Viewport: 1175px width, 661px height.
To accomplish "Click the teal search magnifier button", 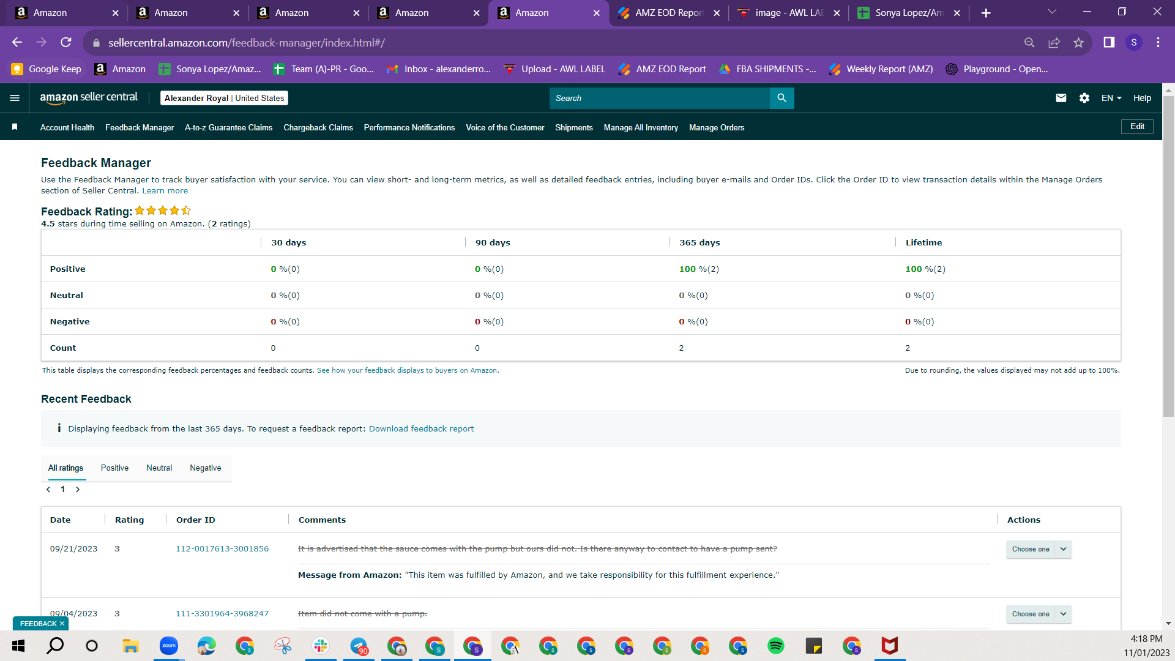I will point(781,98).
